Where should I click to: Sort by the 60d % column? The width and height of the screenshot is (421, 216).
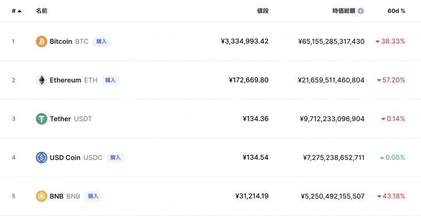pos(396,11)
